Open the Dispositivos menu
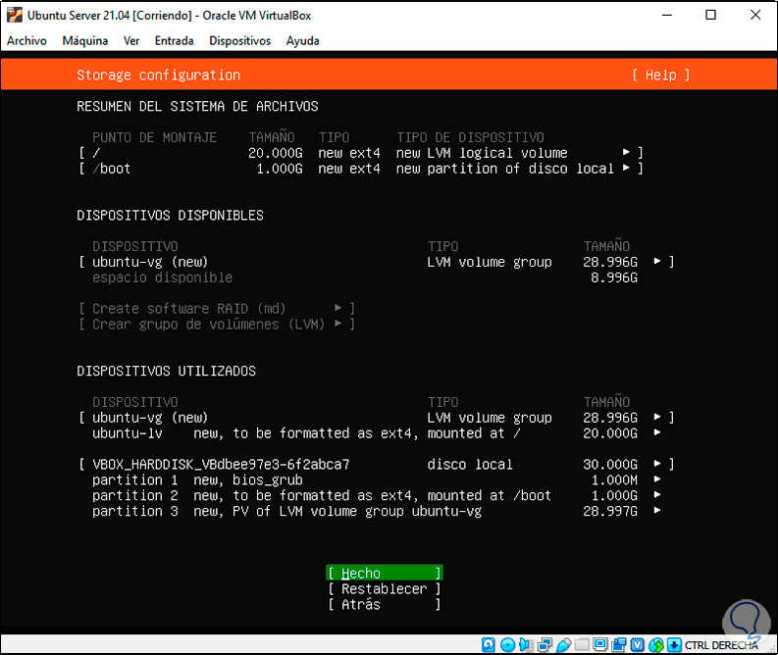778x655 pixels. point(240,40)
